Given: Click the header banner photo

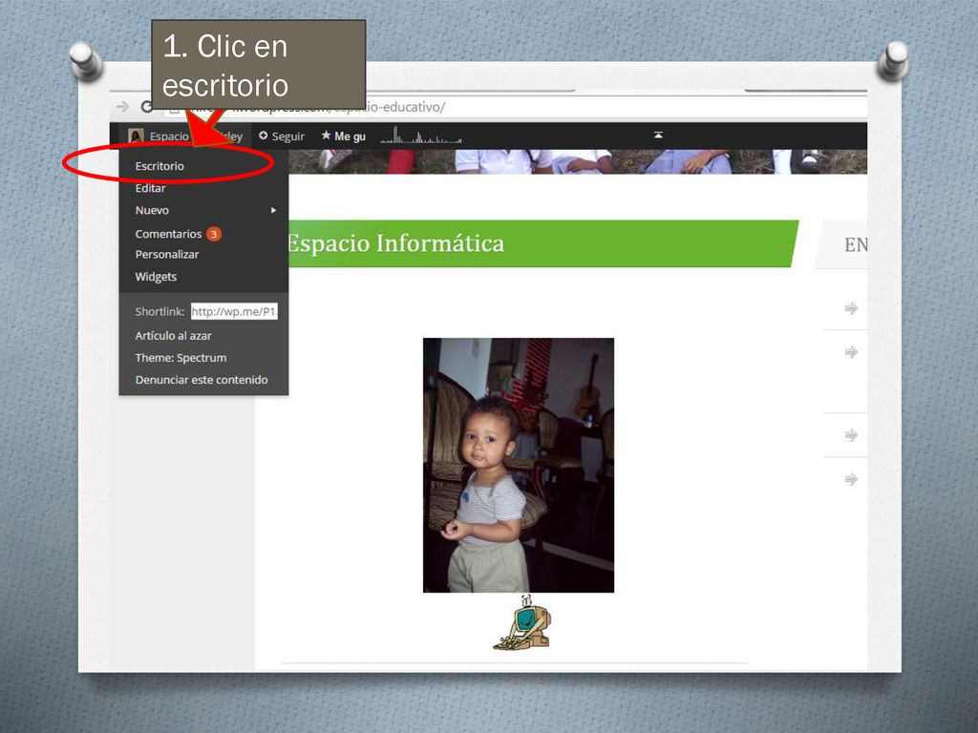Looking at the screenshot, I should tap(578, 161).
